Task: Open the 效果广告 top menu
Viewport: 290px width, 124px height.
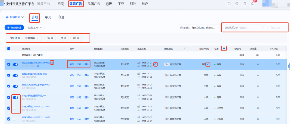Action: tap(76, 4)
